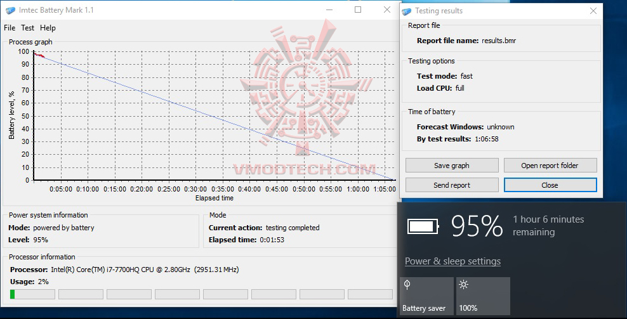The height and width of the screenshot is (319, 627).
Task: Click 'powered by battery' mode text
Action: tap(63, 228)
